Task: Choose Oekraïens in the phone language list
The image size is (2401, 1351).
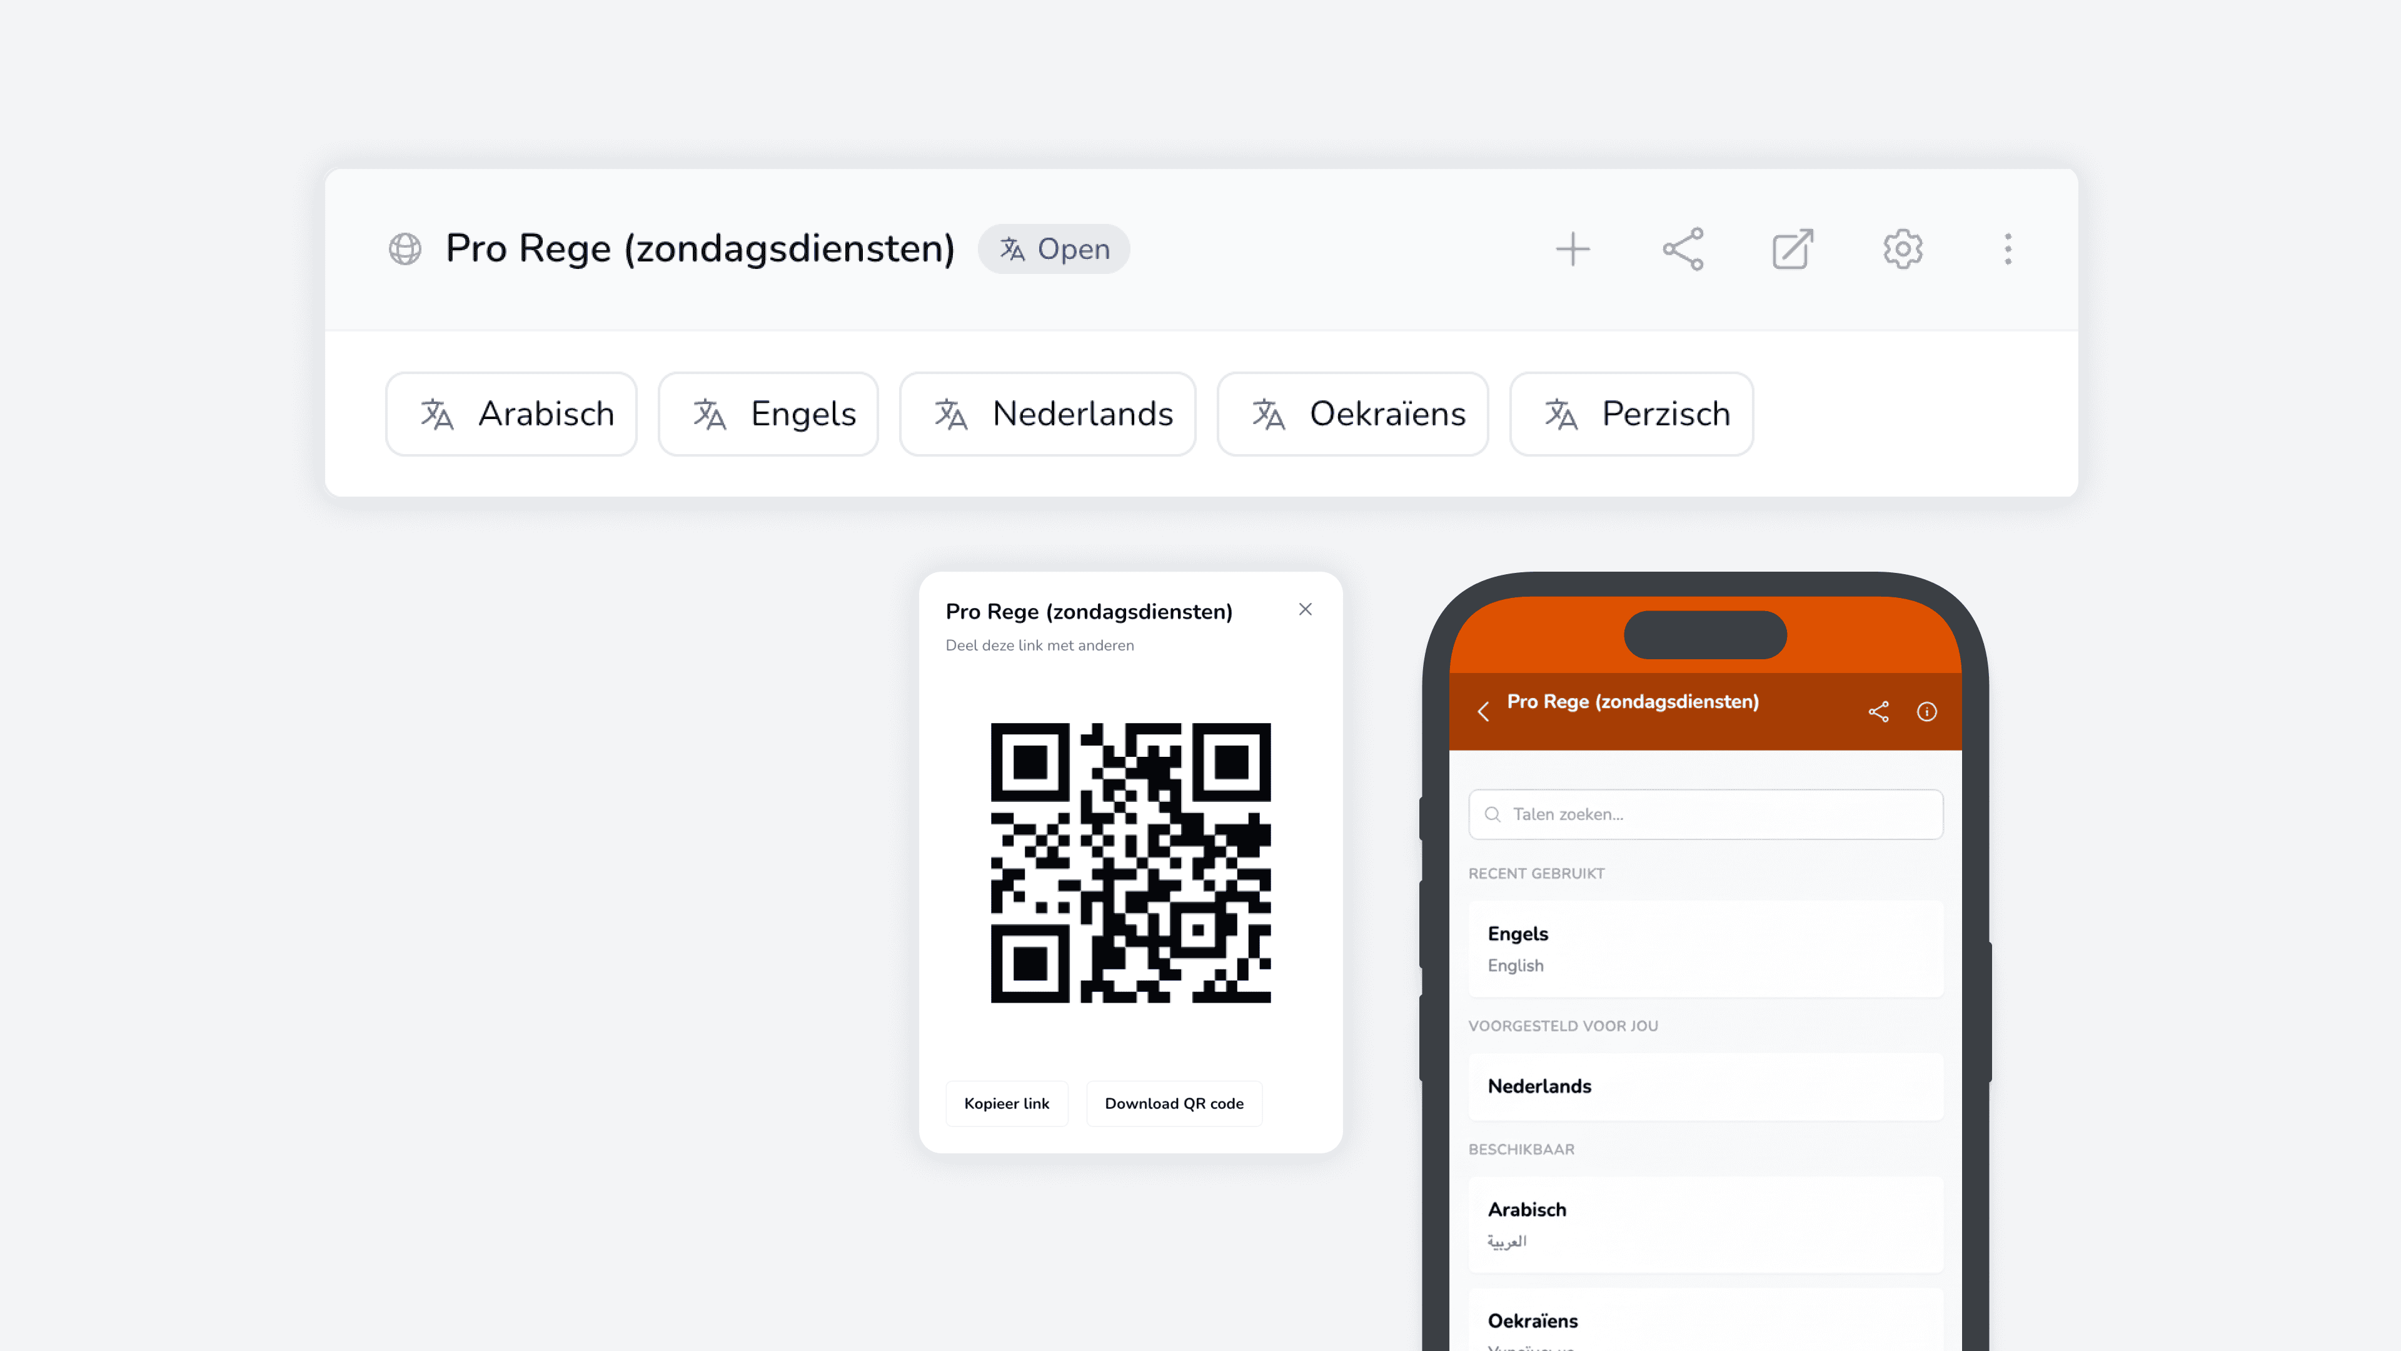Action: [1706, 1321]
